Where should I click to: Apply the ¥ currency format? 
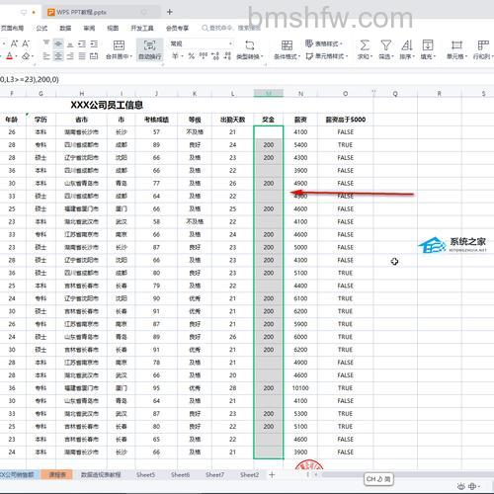tap(175, 56)
